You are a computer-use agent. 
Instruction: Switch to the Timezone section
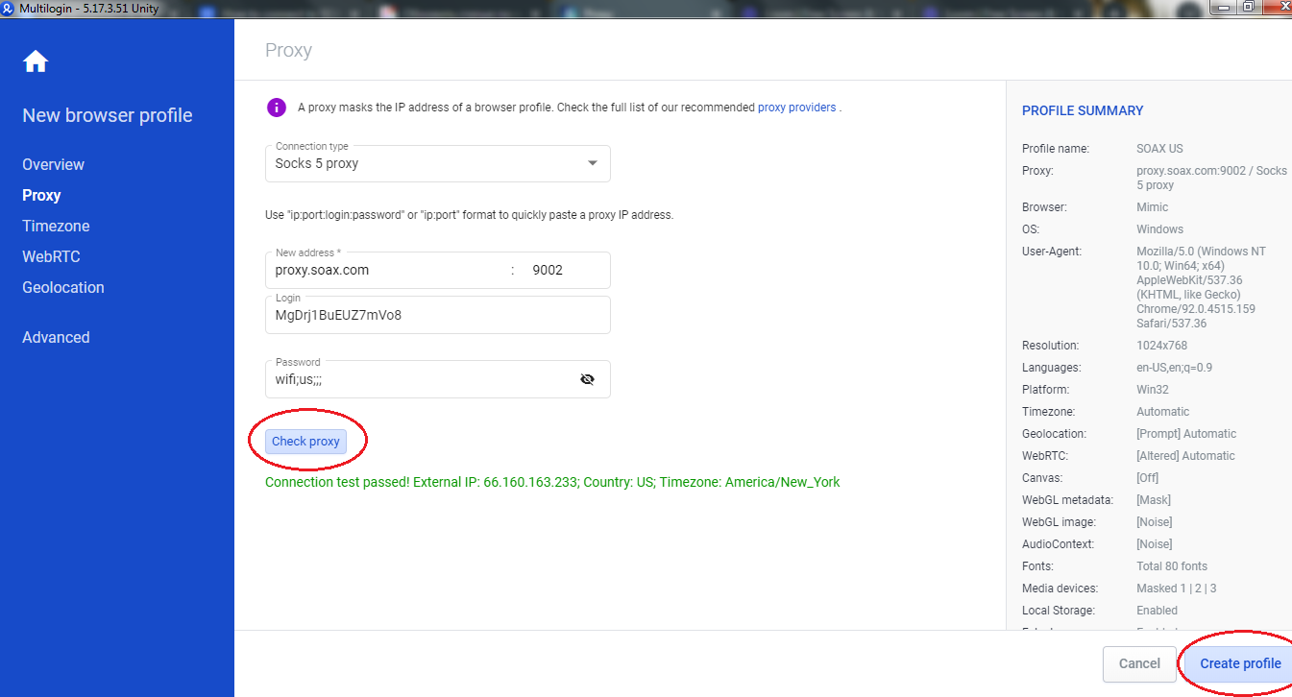click(56, 226)
